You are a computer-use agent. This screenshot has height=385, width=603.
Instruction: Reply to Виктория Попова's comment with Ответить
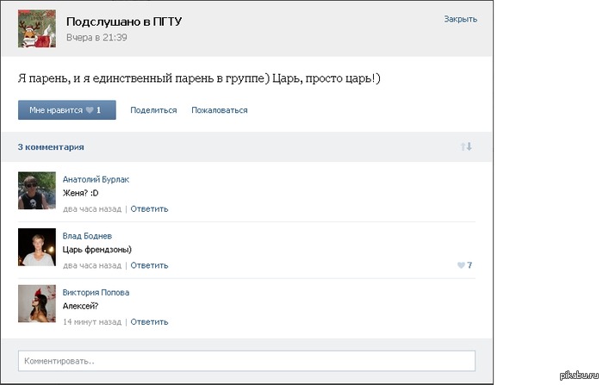coord(149,322)
